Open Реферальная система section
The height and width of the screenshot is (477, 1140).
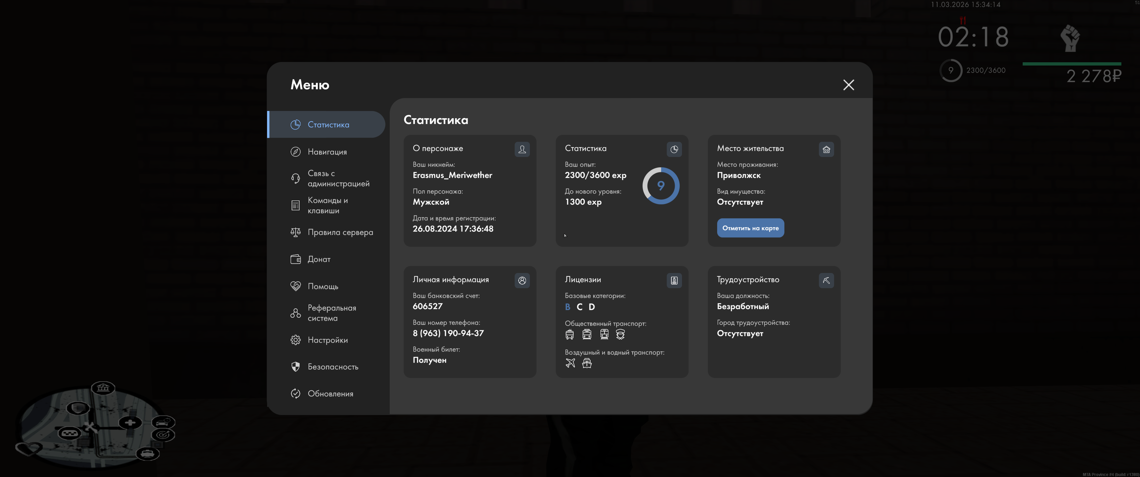(331, 313)
